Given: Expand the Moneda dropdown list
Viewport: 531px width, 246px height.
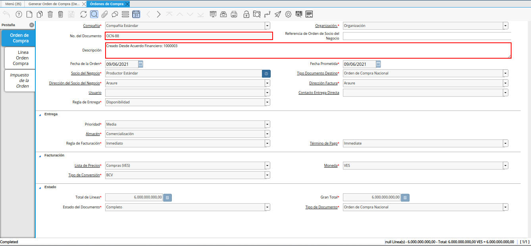Looking at the screenshot, I should (x=505, y=166).
